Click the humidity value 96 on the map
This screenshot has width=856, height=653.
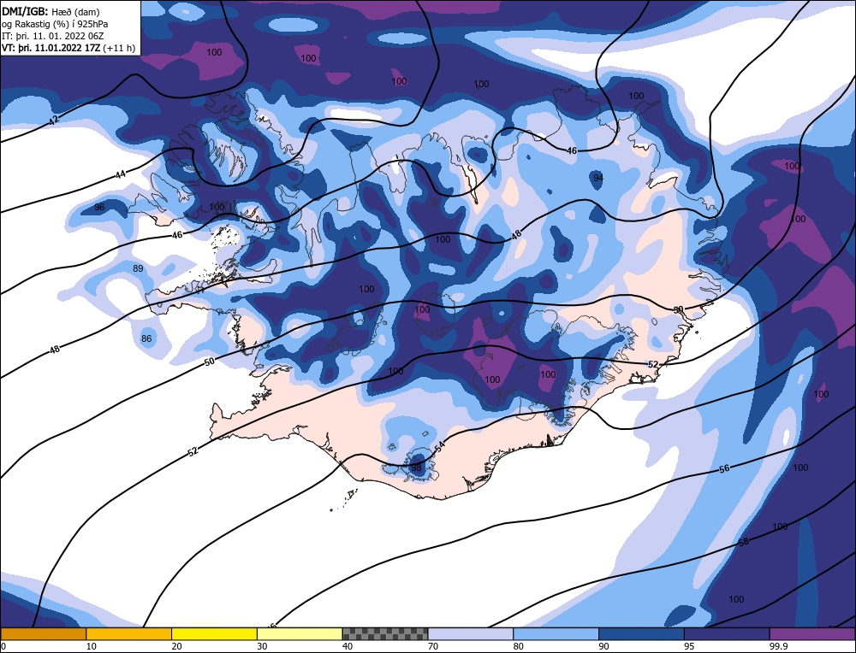99,207
